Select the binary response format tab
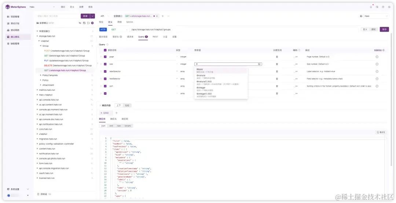This screenshot has width=396, height=203. (128, 126)
